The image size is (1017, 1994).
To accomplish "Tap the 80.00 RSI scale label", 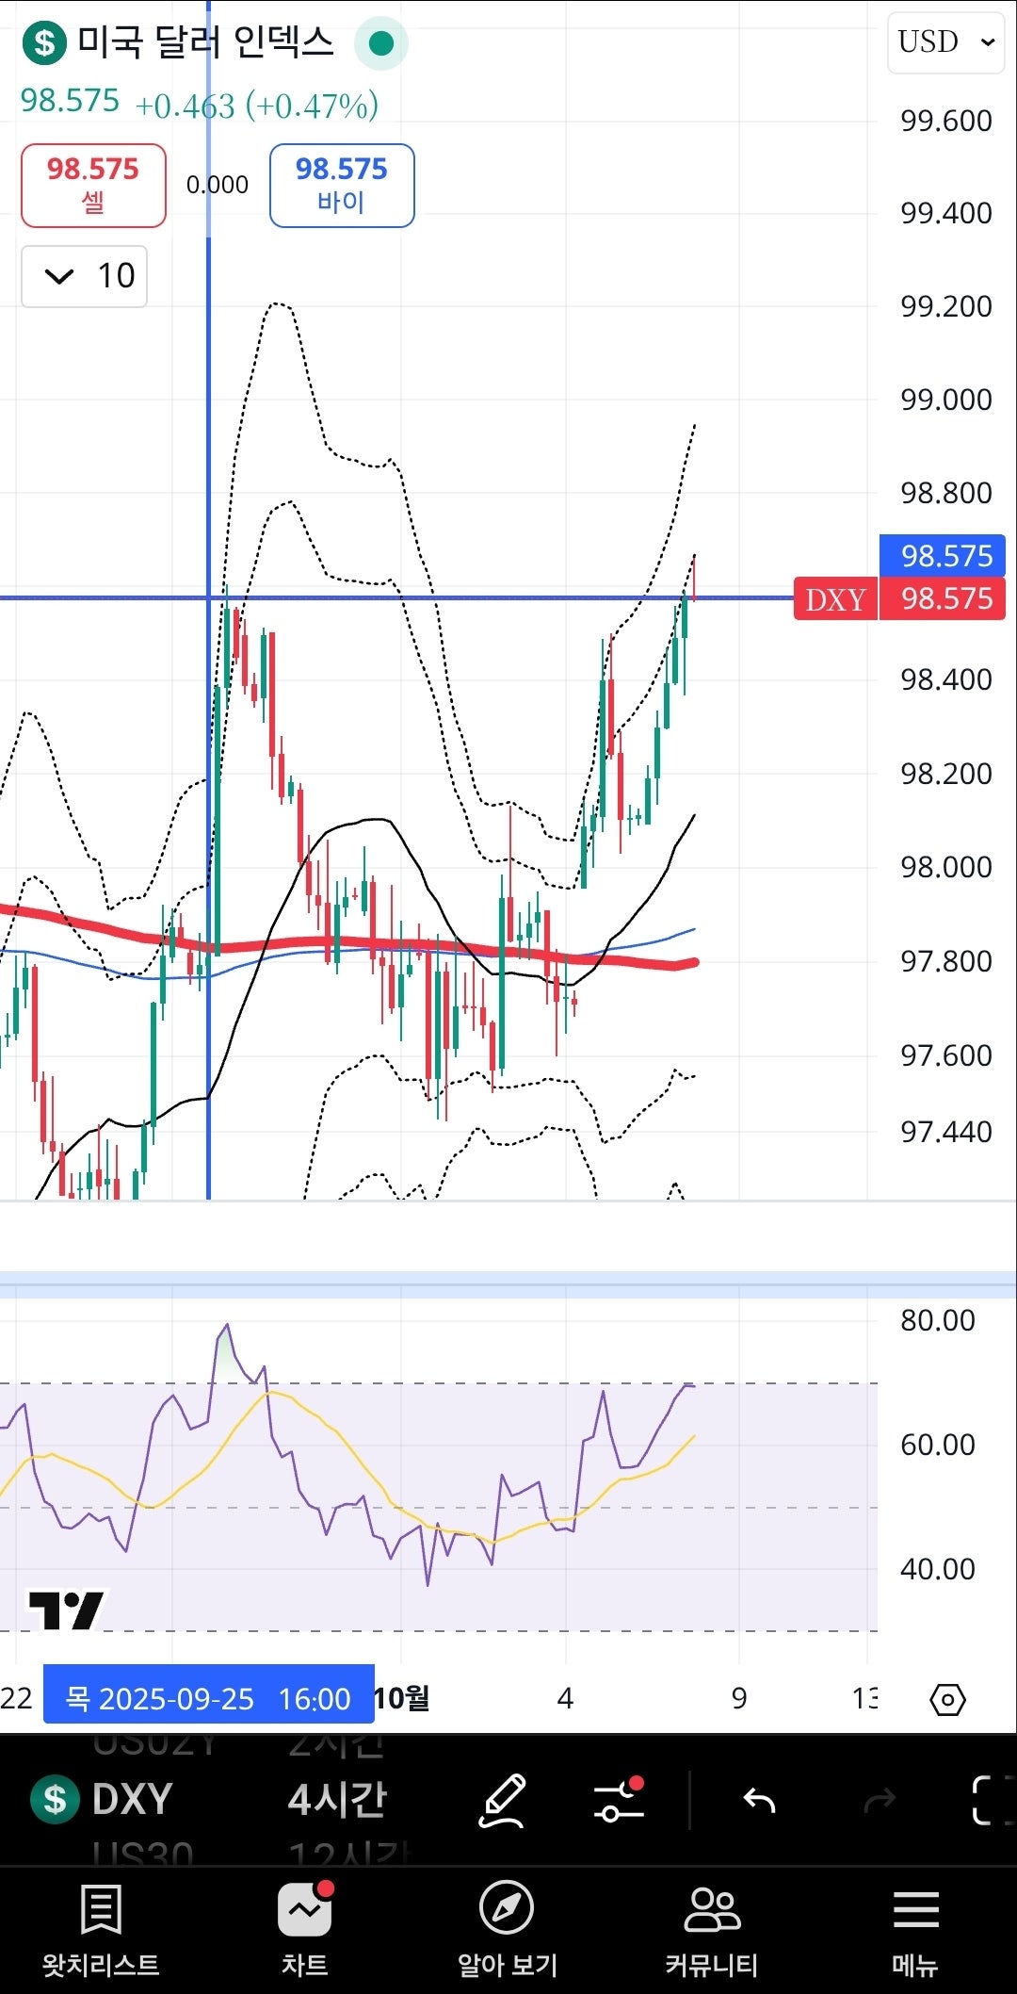I will click(x=937, y=1320).
